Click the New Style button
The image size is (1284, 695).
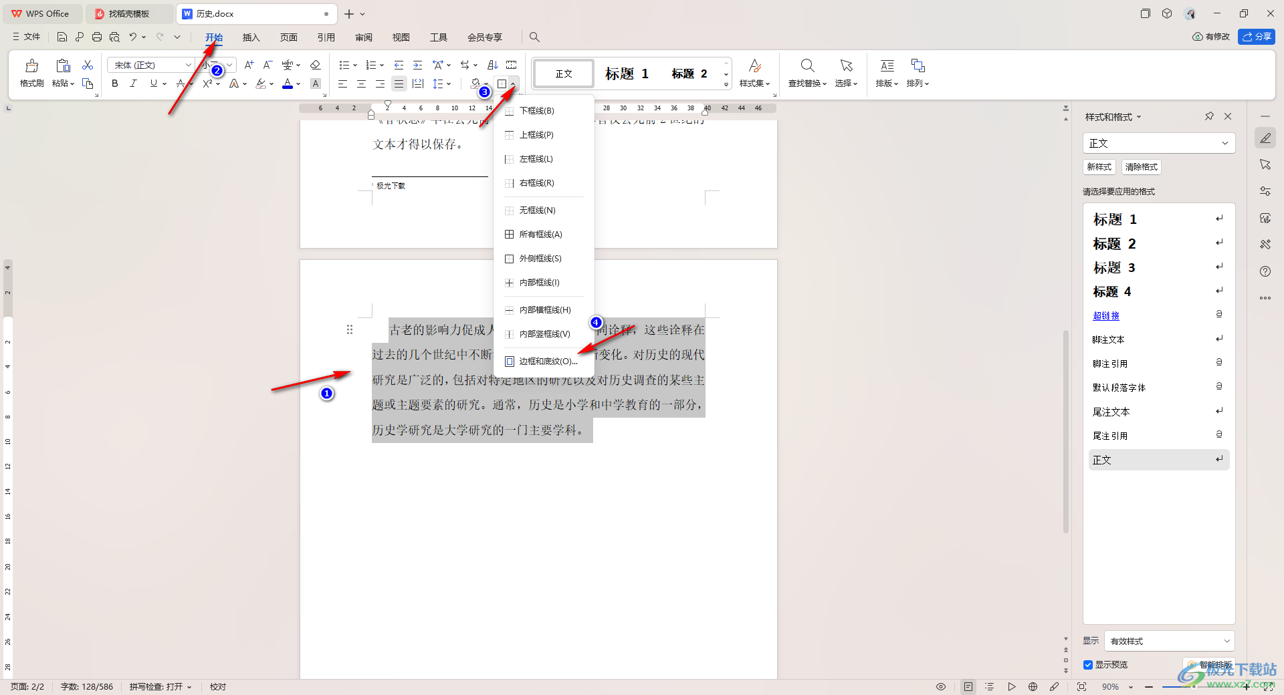click(x=1099, y=167)
